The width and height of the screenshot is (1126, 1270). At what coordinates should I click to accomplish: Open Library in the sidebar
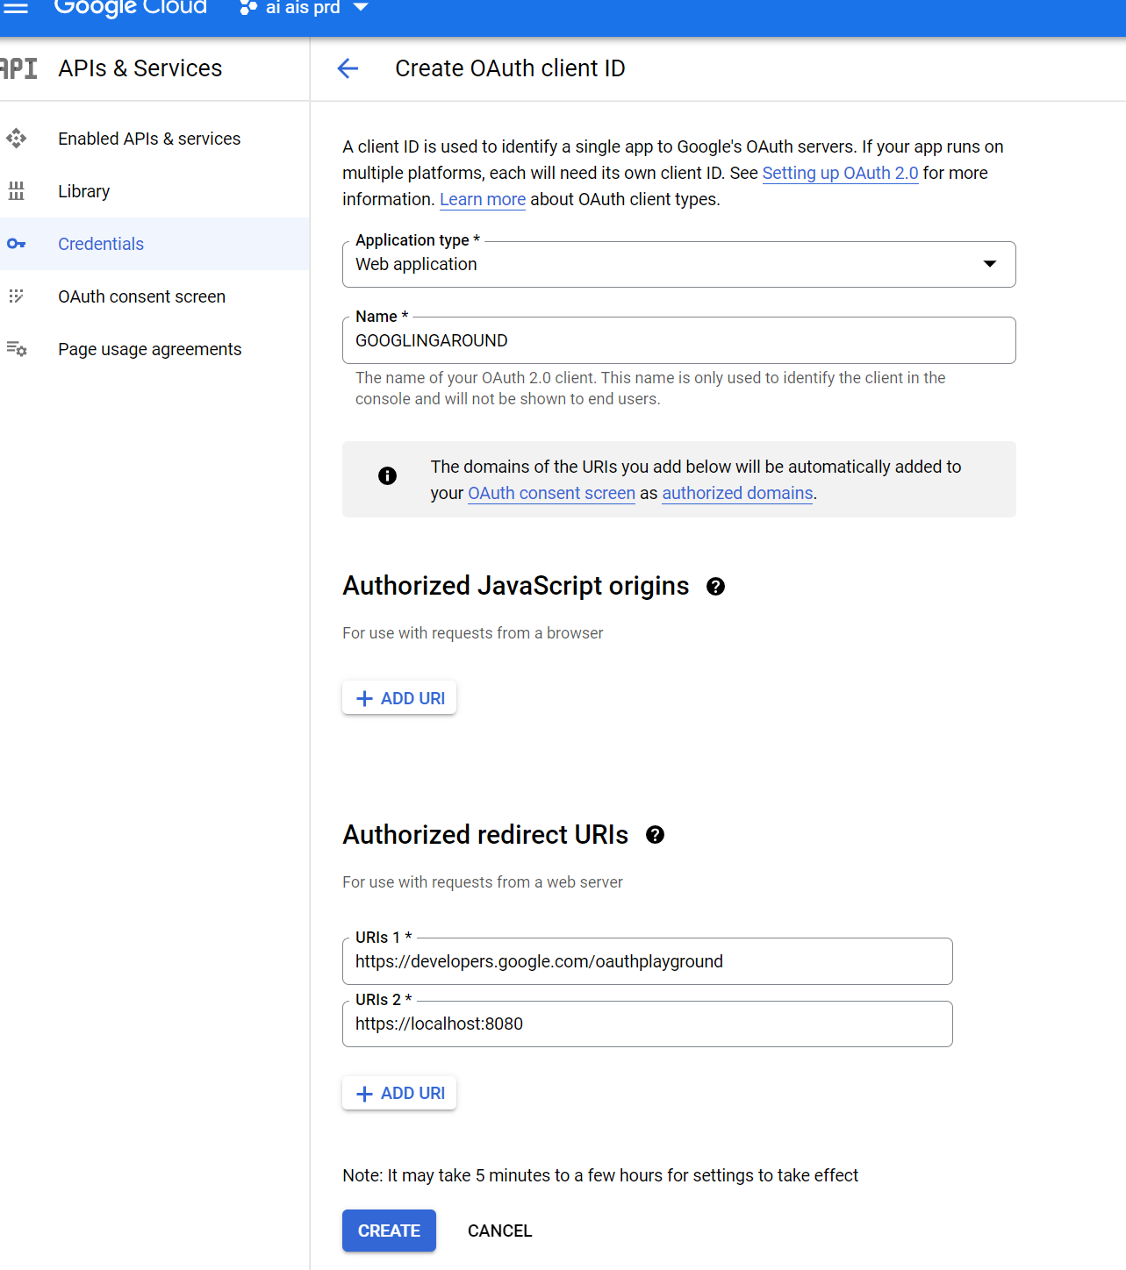[83, 191]
